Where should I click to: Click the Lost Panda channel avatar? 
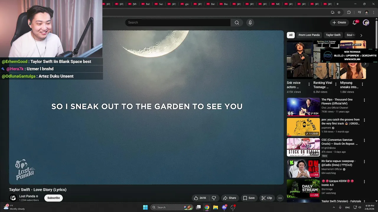click(x=13, y=198)
